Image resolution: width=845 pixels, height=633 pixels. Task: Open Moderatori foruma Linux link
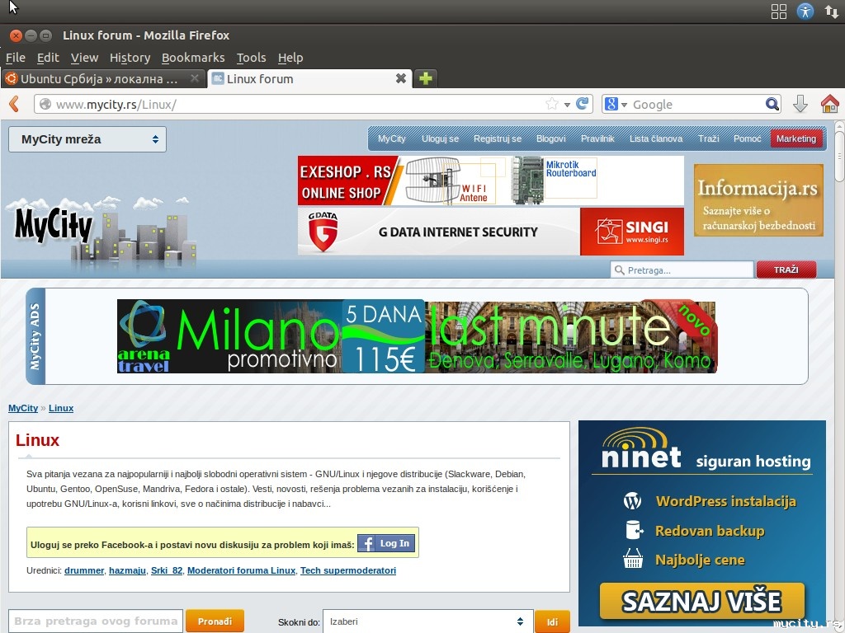click(x=242, y=570)
